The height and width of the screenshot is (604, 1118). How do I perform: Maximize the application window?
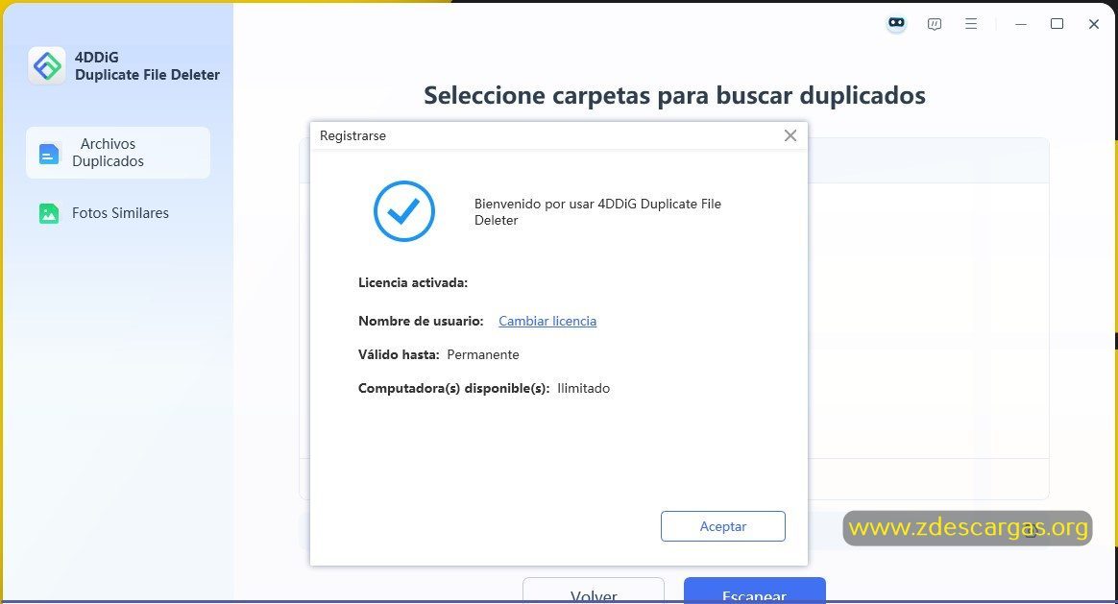(x=1057, y=24)
